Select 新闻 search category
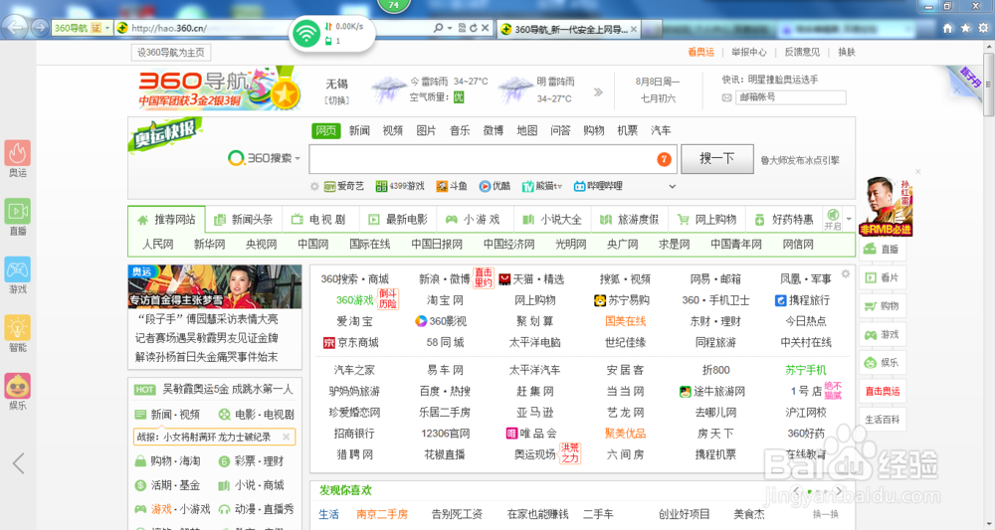 359,130
